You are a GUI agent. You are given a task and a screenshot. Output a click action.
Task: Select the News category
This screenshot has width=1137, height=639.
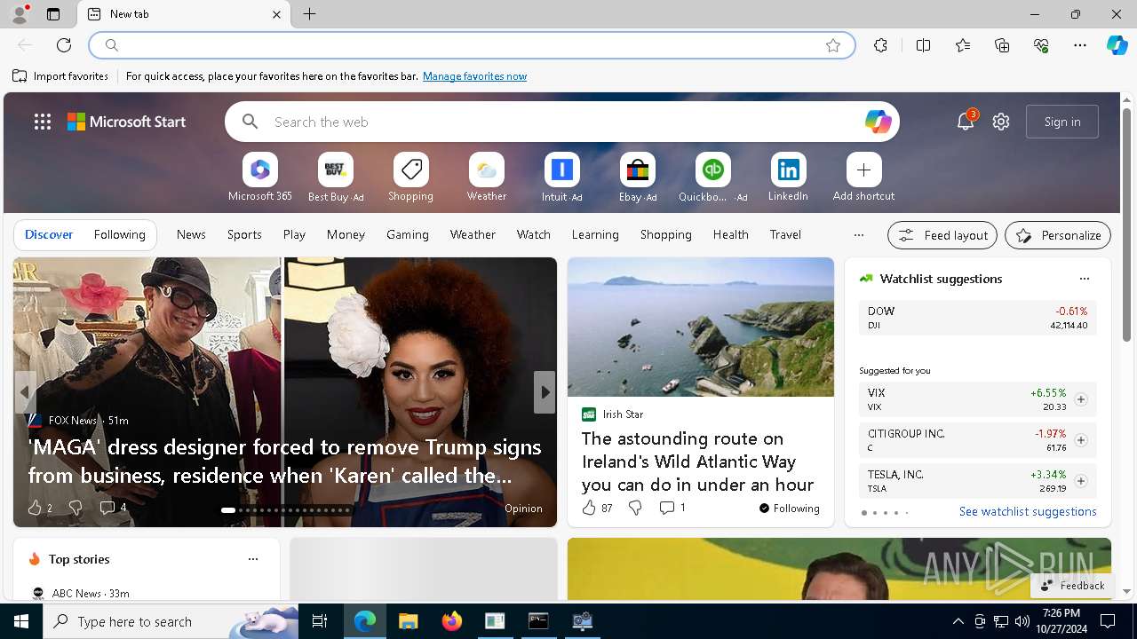191,234
